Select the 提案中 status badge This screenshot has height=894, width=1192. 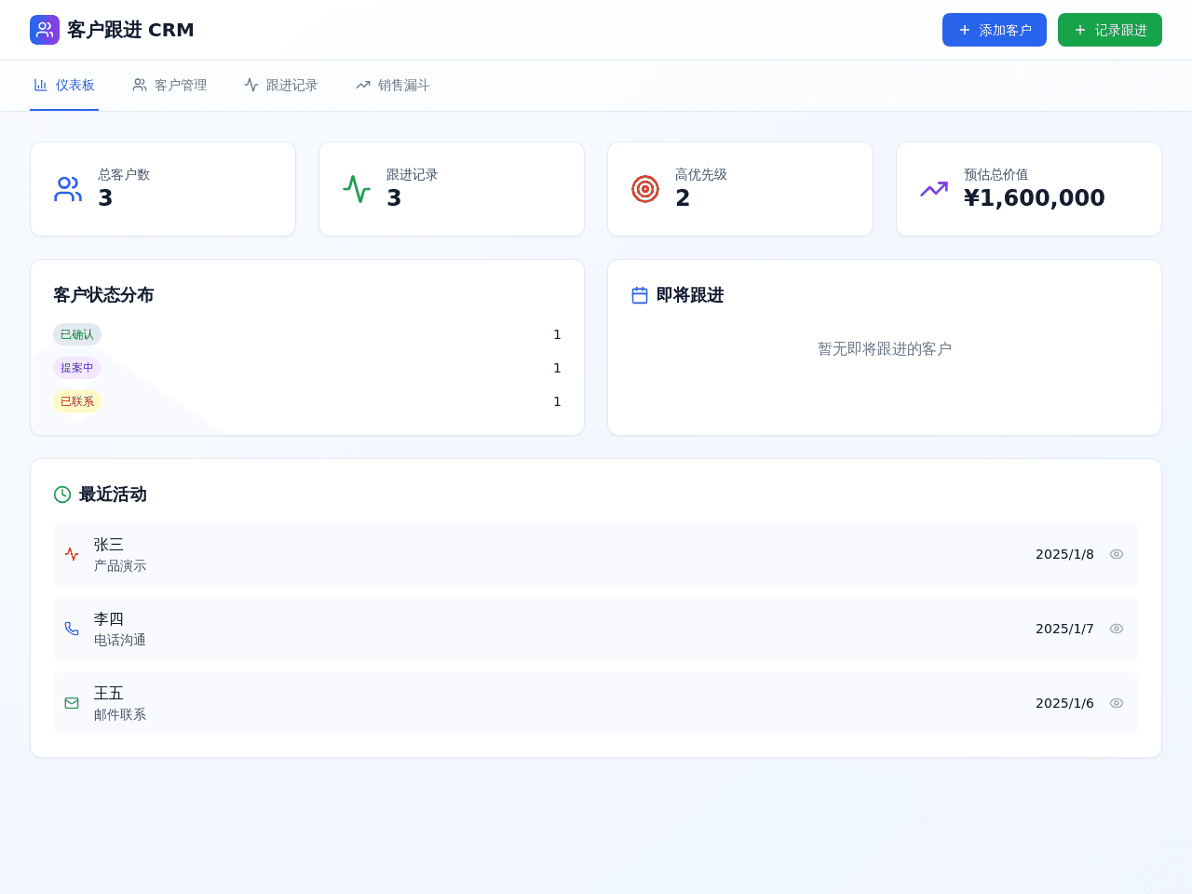point(77,368)
